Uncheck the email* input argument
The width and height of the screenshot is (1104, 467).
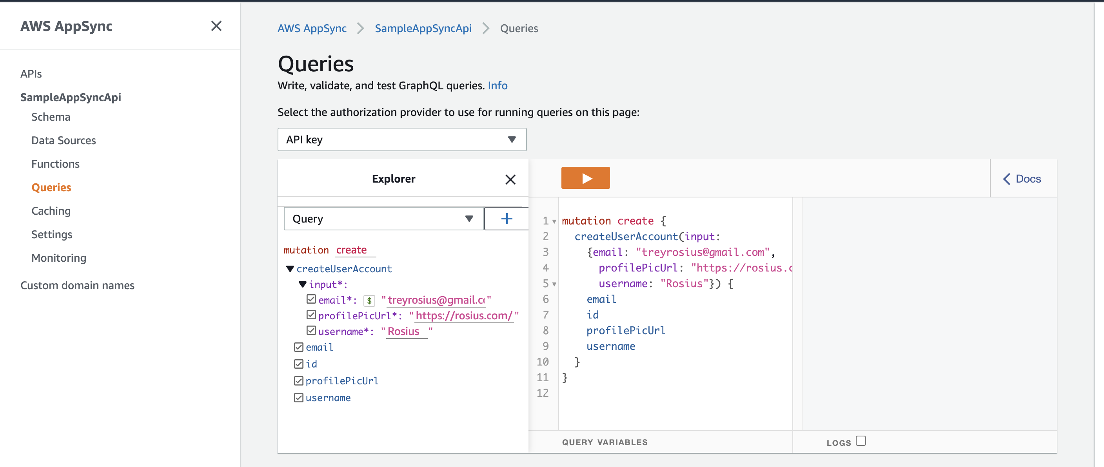pyautogui.click(x=311, y=299)
